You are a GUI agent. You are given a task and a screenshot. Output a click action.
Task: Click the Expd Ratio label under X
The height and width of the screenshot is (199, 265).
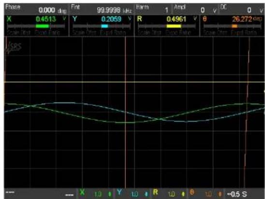pyautogui.click(x=47, y=32)
